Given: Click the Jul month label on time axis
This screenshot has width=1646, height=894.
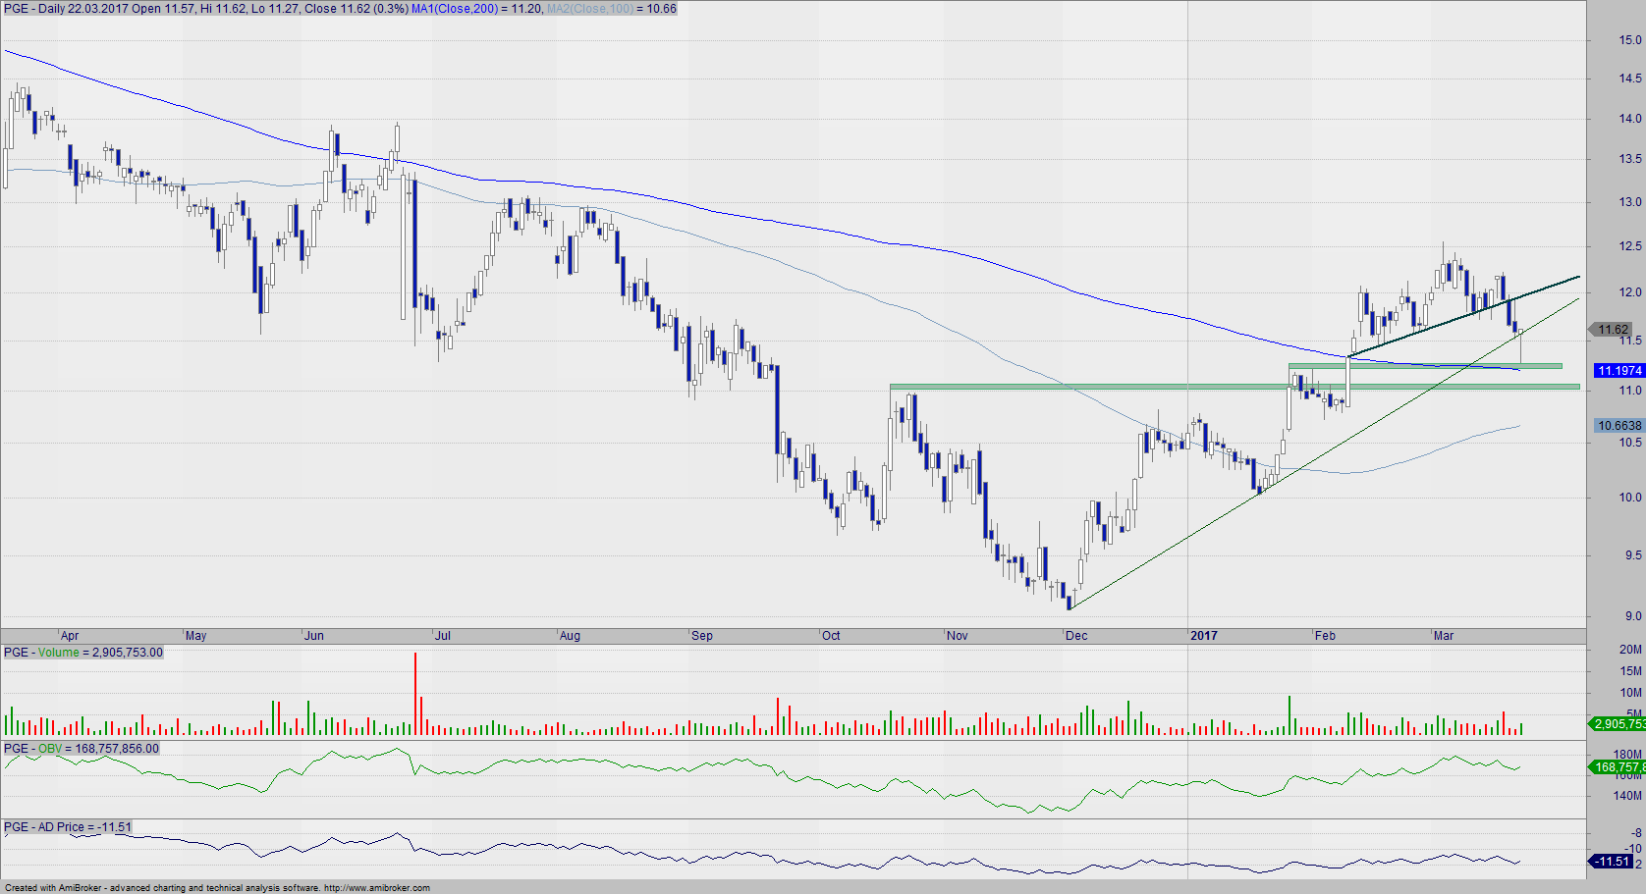Looking at the screenshot, I should 443,636.
